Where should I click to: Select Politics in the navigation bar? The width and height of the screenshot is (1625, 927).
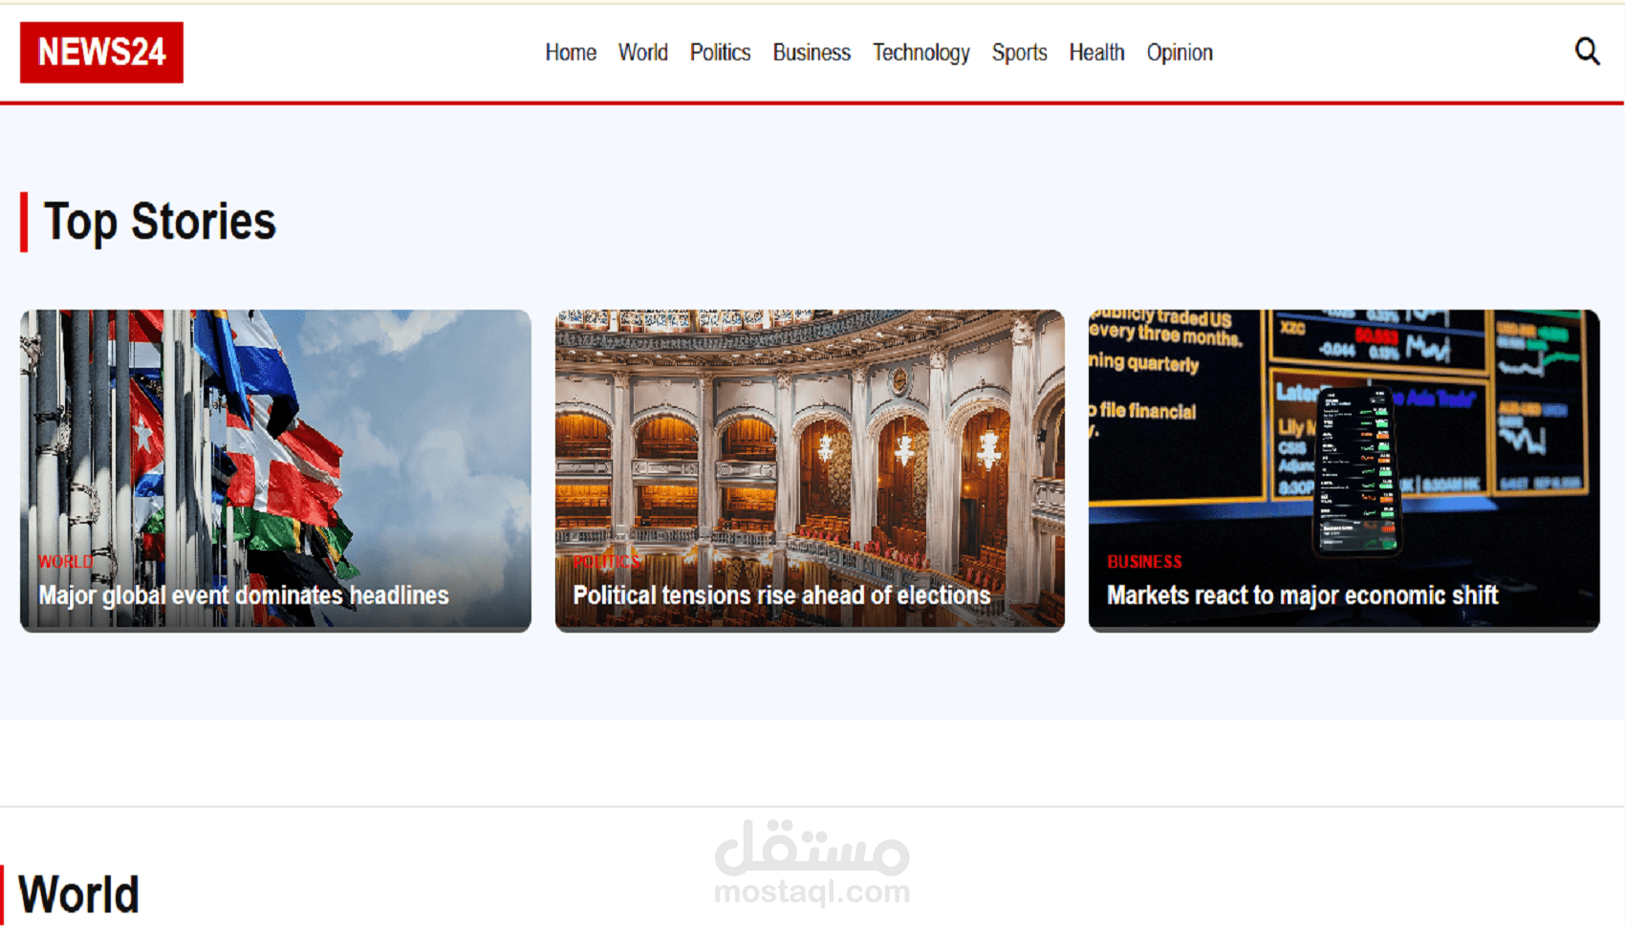(x=720, y=53)
